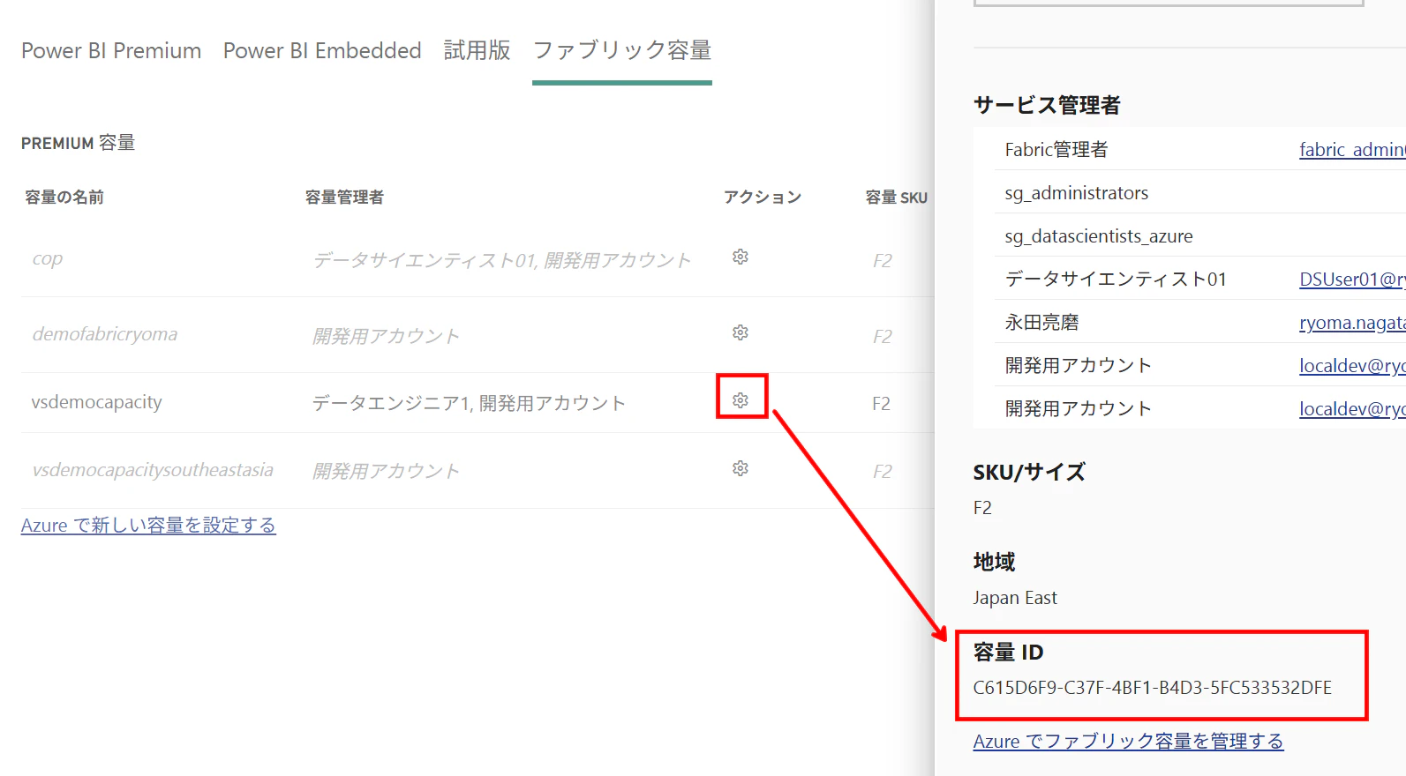Image resolution: width=1406 pixels, height=776 pixels.
Task: Click the 地域 heading
Action: [994, 562]
